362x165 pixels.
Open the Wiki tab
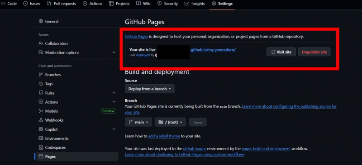[x=143, y=4]
